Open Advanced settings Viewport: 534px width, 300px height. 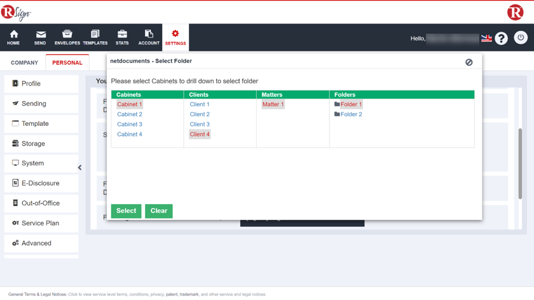click(41, 243)
